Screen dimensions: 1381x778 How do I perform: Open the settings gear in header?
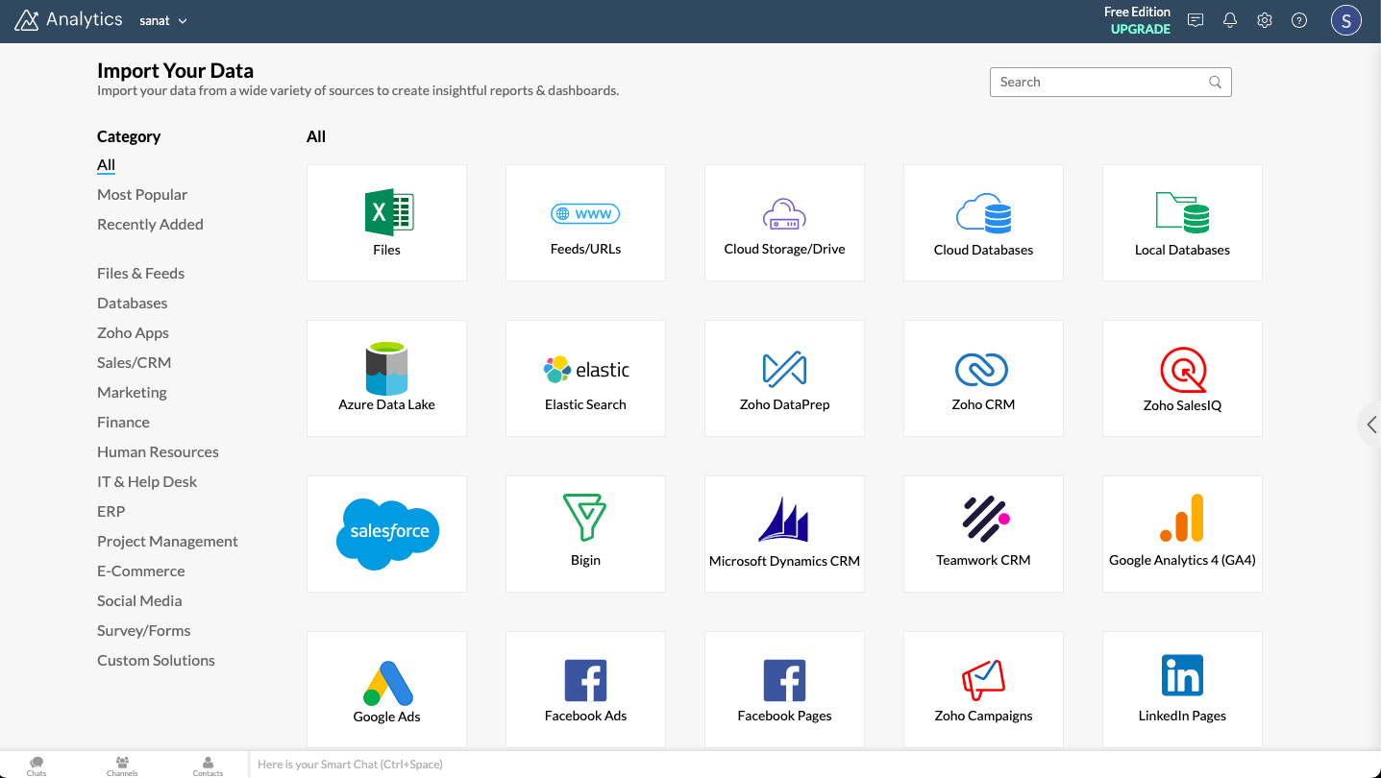(1265, 20)
